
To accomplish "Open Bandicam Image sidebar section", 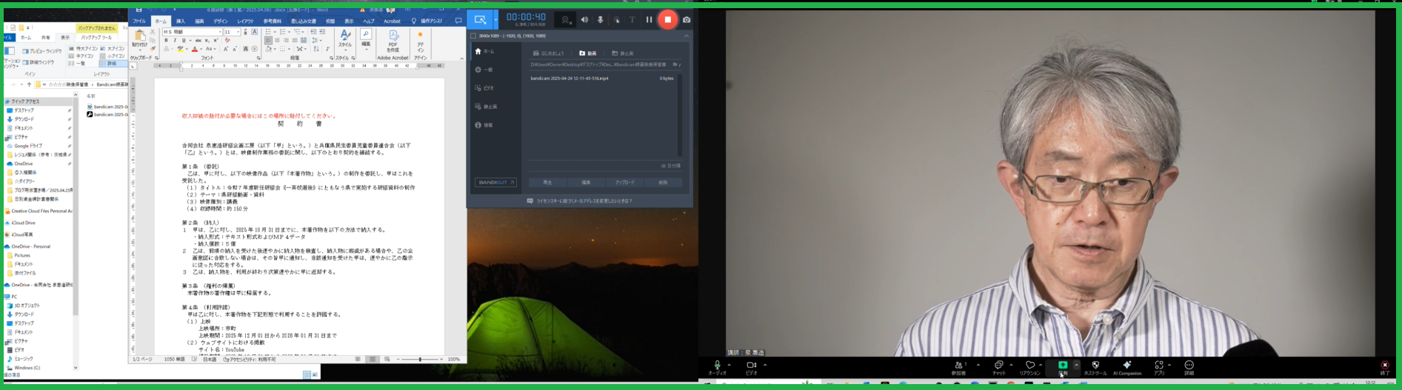I will [486, 107].
